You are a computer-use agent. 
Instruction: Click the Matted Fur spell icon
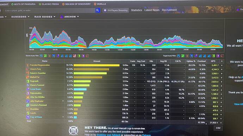(x=27, y=77)
